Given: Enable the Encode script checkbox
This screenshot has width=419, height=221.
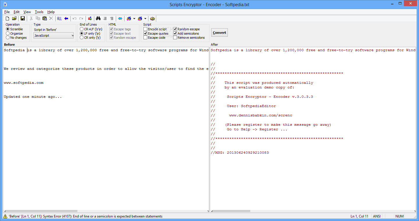Looking at the screenshot, I should 155,29.
